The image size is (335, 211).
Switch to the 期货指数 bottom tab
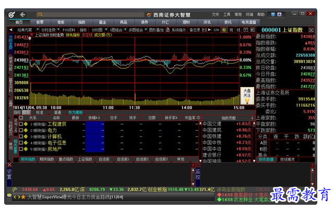coord(47,159)
